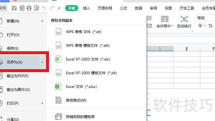The height and width of the screenshot is (121, 215).
Task: Open the 开发工具 ribbon tab
Action: click(187, 8)
